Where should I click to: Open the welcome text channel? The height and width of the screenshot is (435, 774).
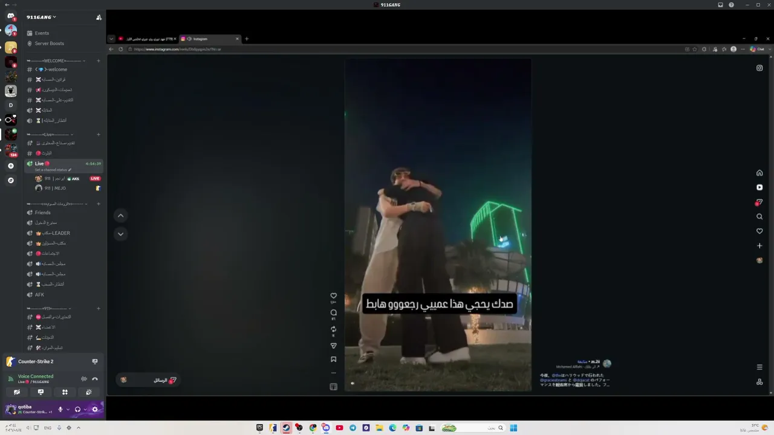point(63,69)
